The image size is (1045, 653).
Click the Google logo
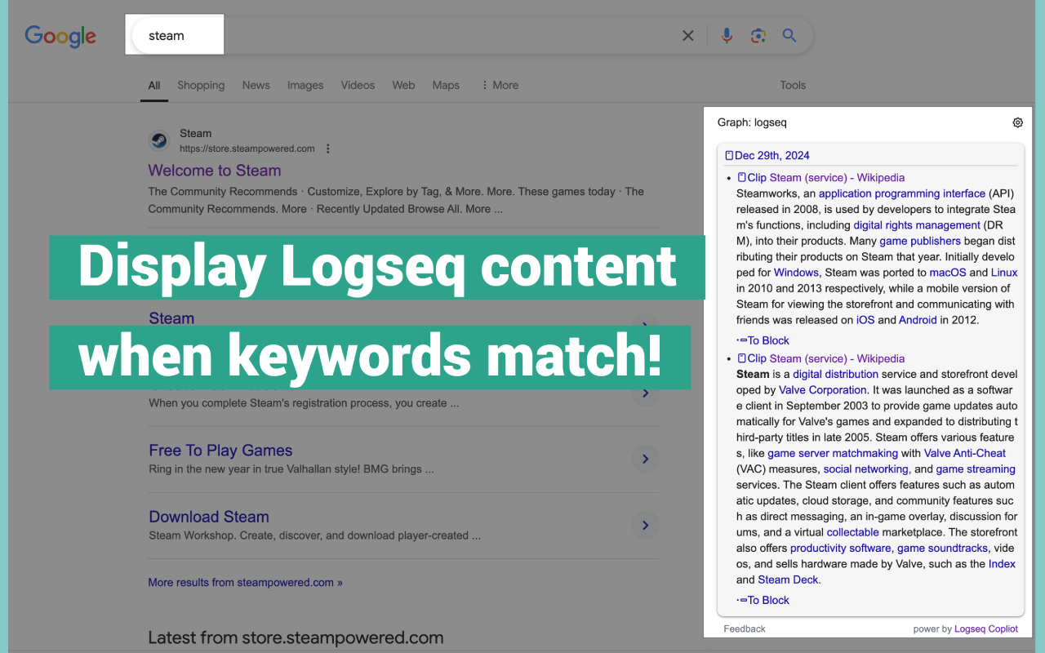point(60,36)
